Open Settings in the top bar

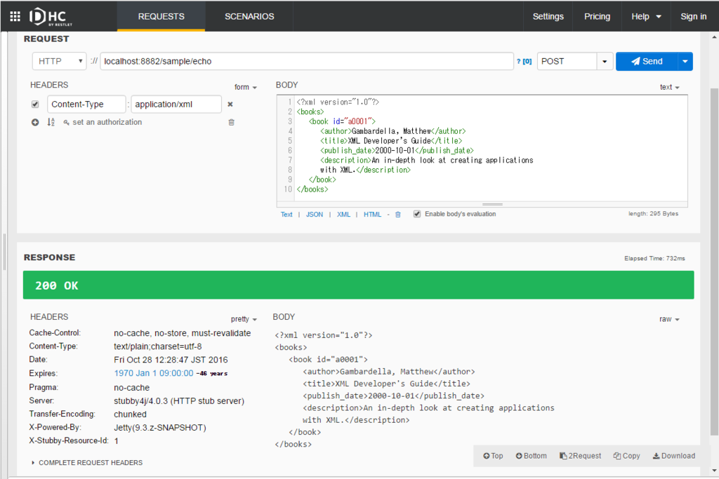pyautogui.click(x=548, y=17)
